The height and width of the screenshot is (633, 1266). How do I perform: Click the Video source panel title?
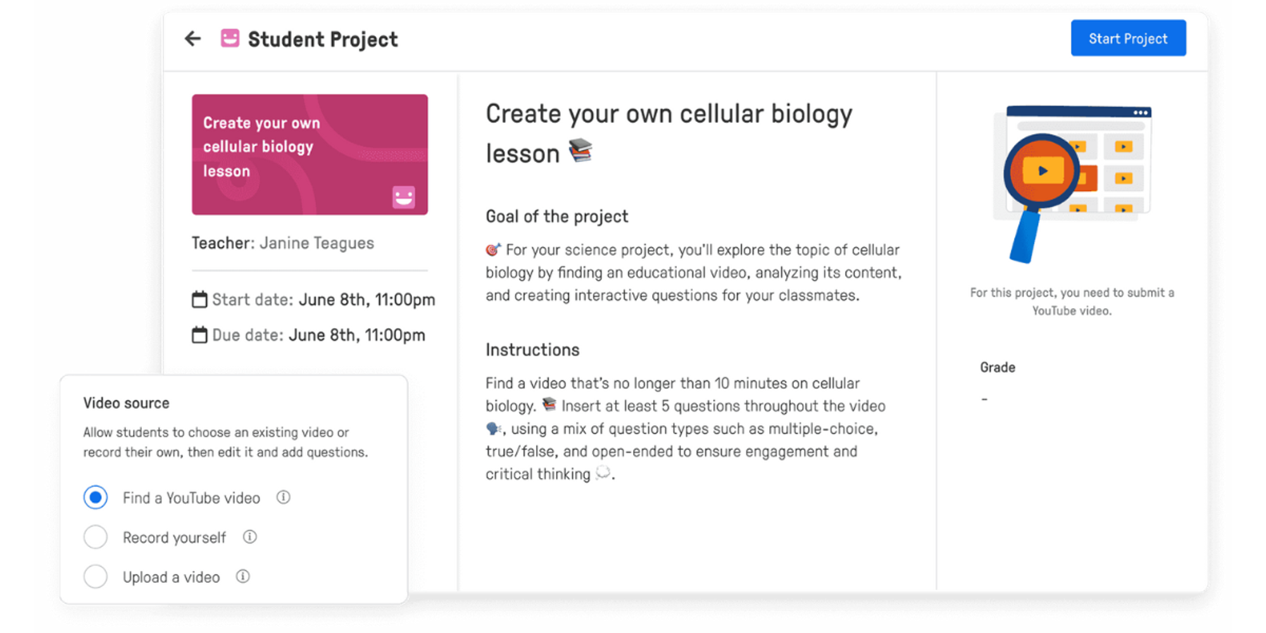126,403
